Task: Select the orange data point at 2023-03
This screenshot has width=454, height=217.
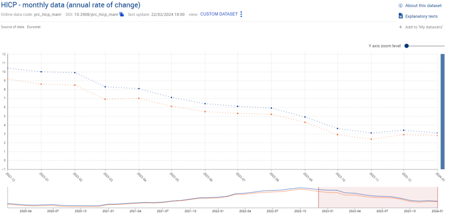Action: tap(105, 99)
